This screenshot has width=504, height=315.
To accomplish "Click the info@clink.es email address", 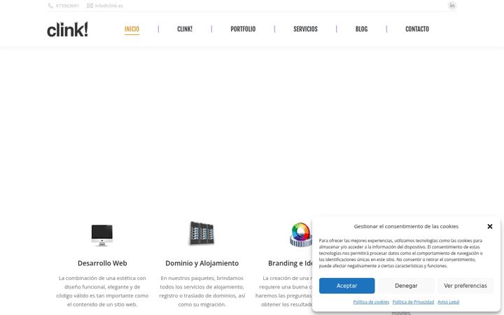I will (x=109, y=6).
